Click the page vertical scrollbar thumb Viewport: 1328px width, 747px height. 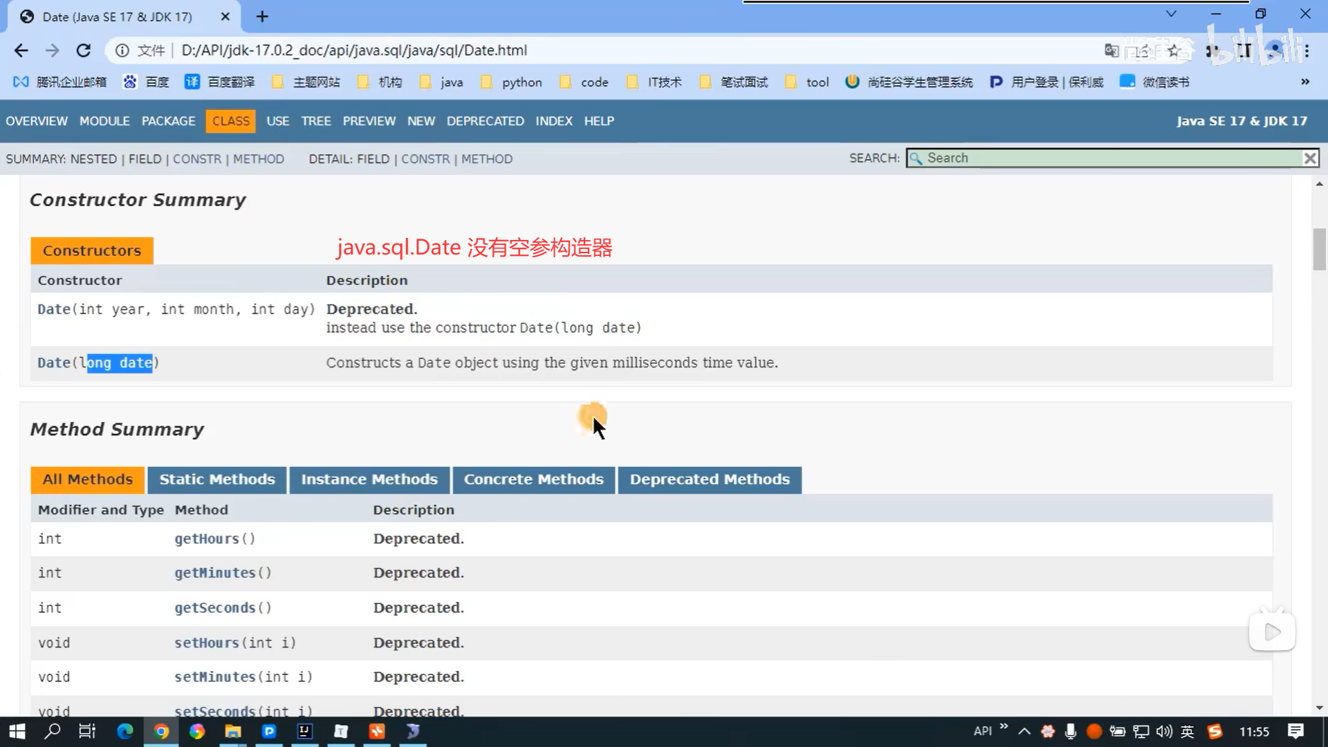coord(1319,249)
